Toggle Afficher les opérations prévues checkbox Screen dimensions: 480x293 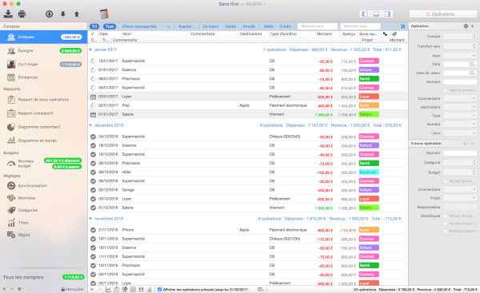pyautogui.click(x=159, y=289)
